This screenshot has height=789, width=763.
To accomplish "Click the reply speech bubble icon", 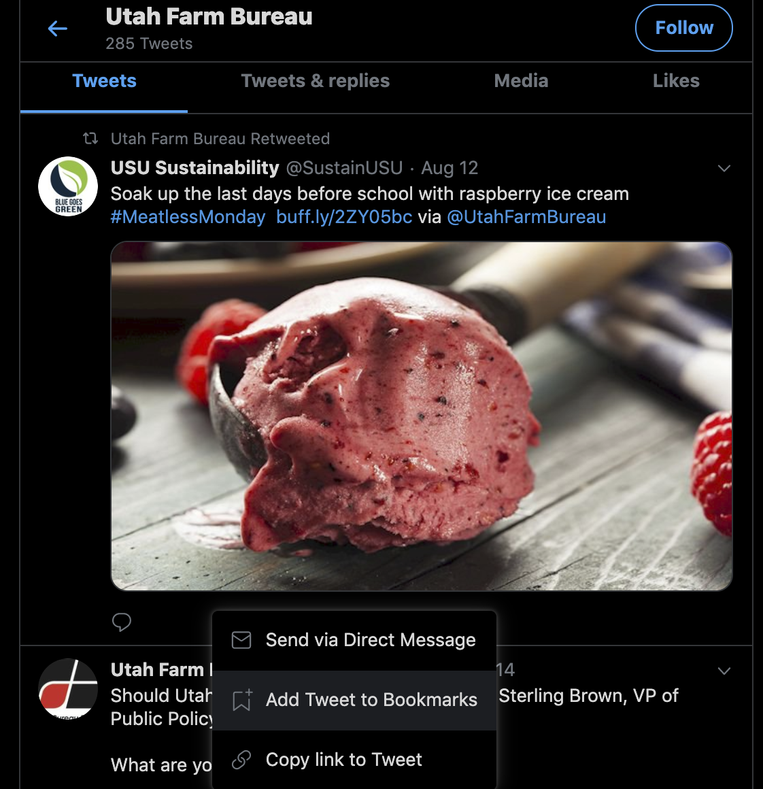I will [x=122, y=622].
